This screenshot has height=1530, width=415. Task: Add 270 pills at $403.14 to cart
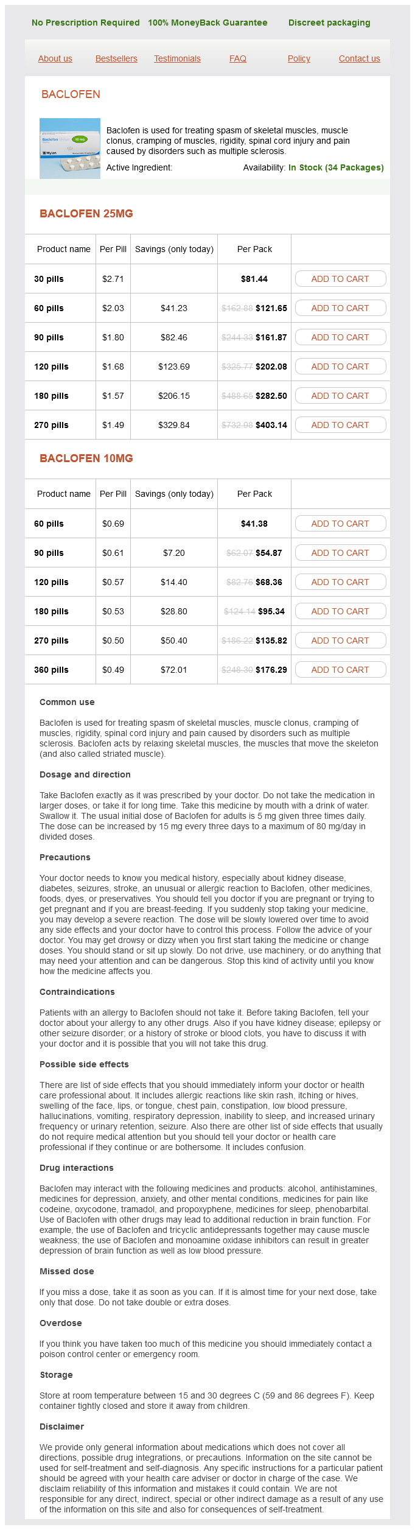pos(340,425)
